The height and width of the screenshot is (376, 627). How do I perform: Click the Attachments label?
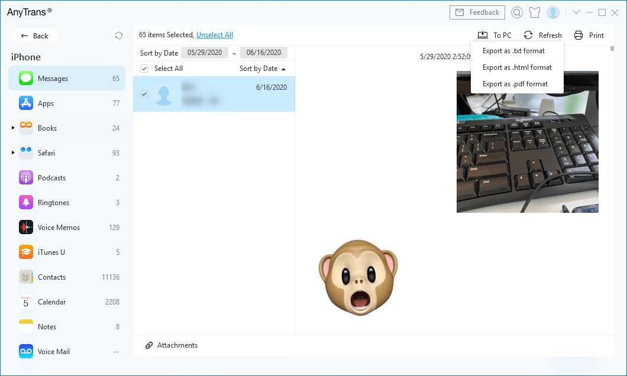point(177,345)
